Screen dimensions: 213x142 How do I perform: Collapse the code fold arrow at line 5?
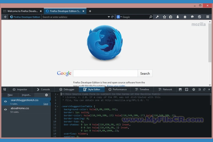[58, 106]
